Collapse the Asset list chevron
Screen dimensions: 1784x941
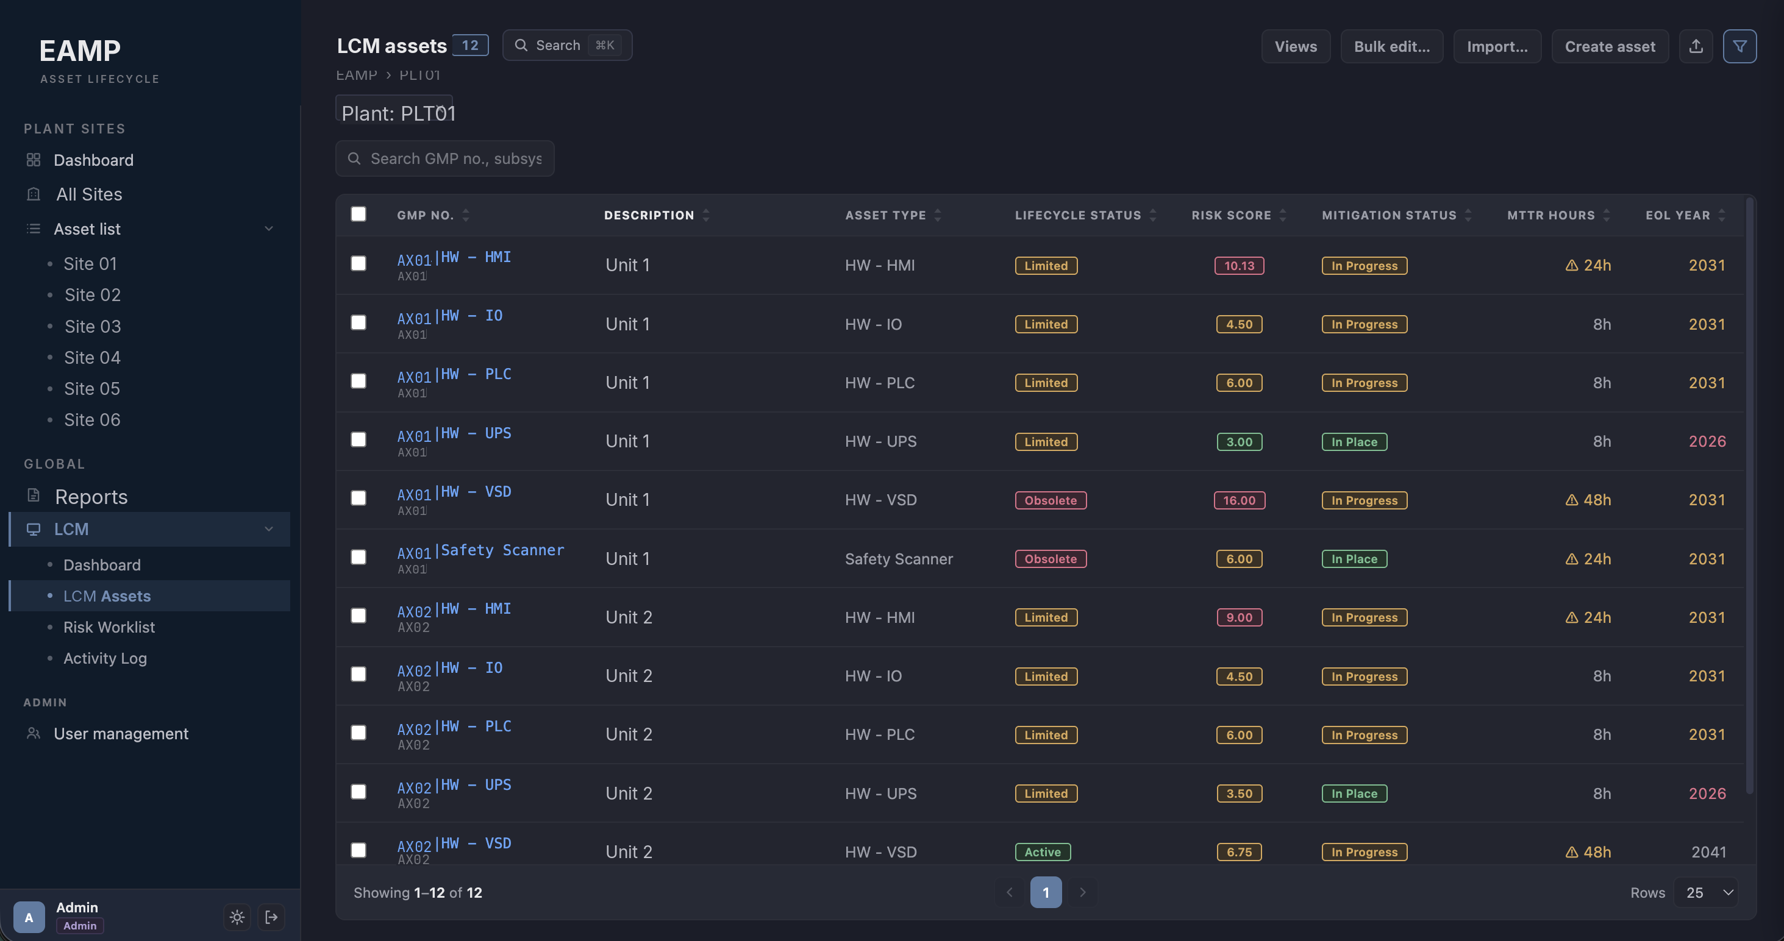click(x=269, y=229)
